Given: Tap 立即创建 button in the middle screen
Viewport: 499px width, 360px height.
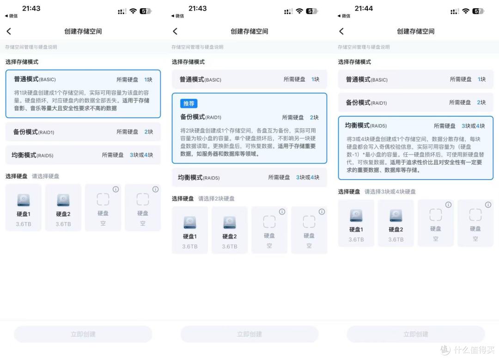Looking at the screenshot, I should point(249,334).
